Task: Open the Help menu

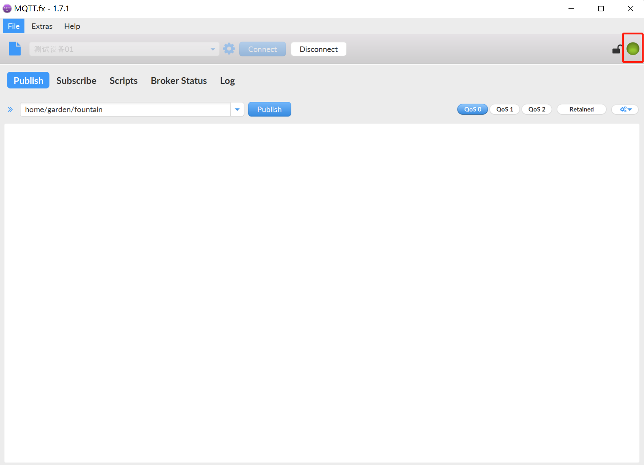Action: 72,26
